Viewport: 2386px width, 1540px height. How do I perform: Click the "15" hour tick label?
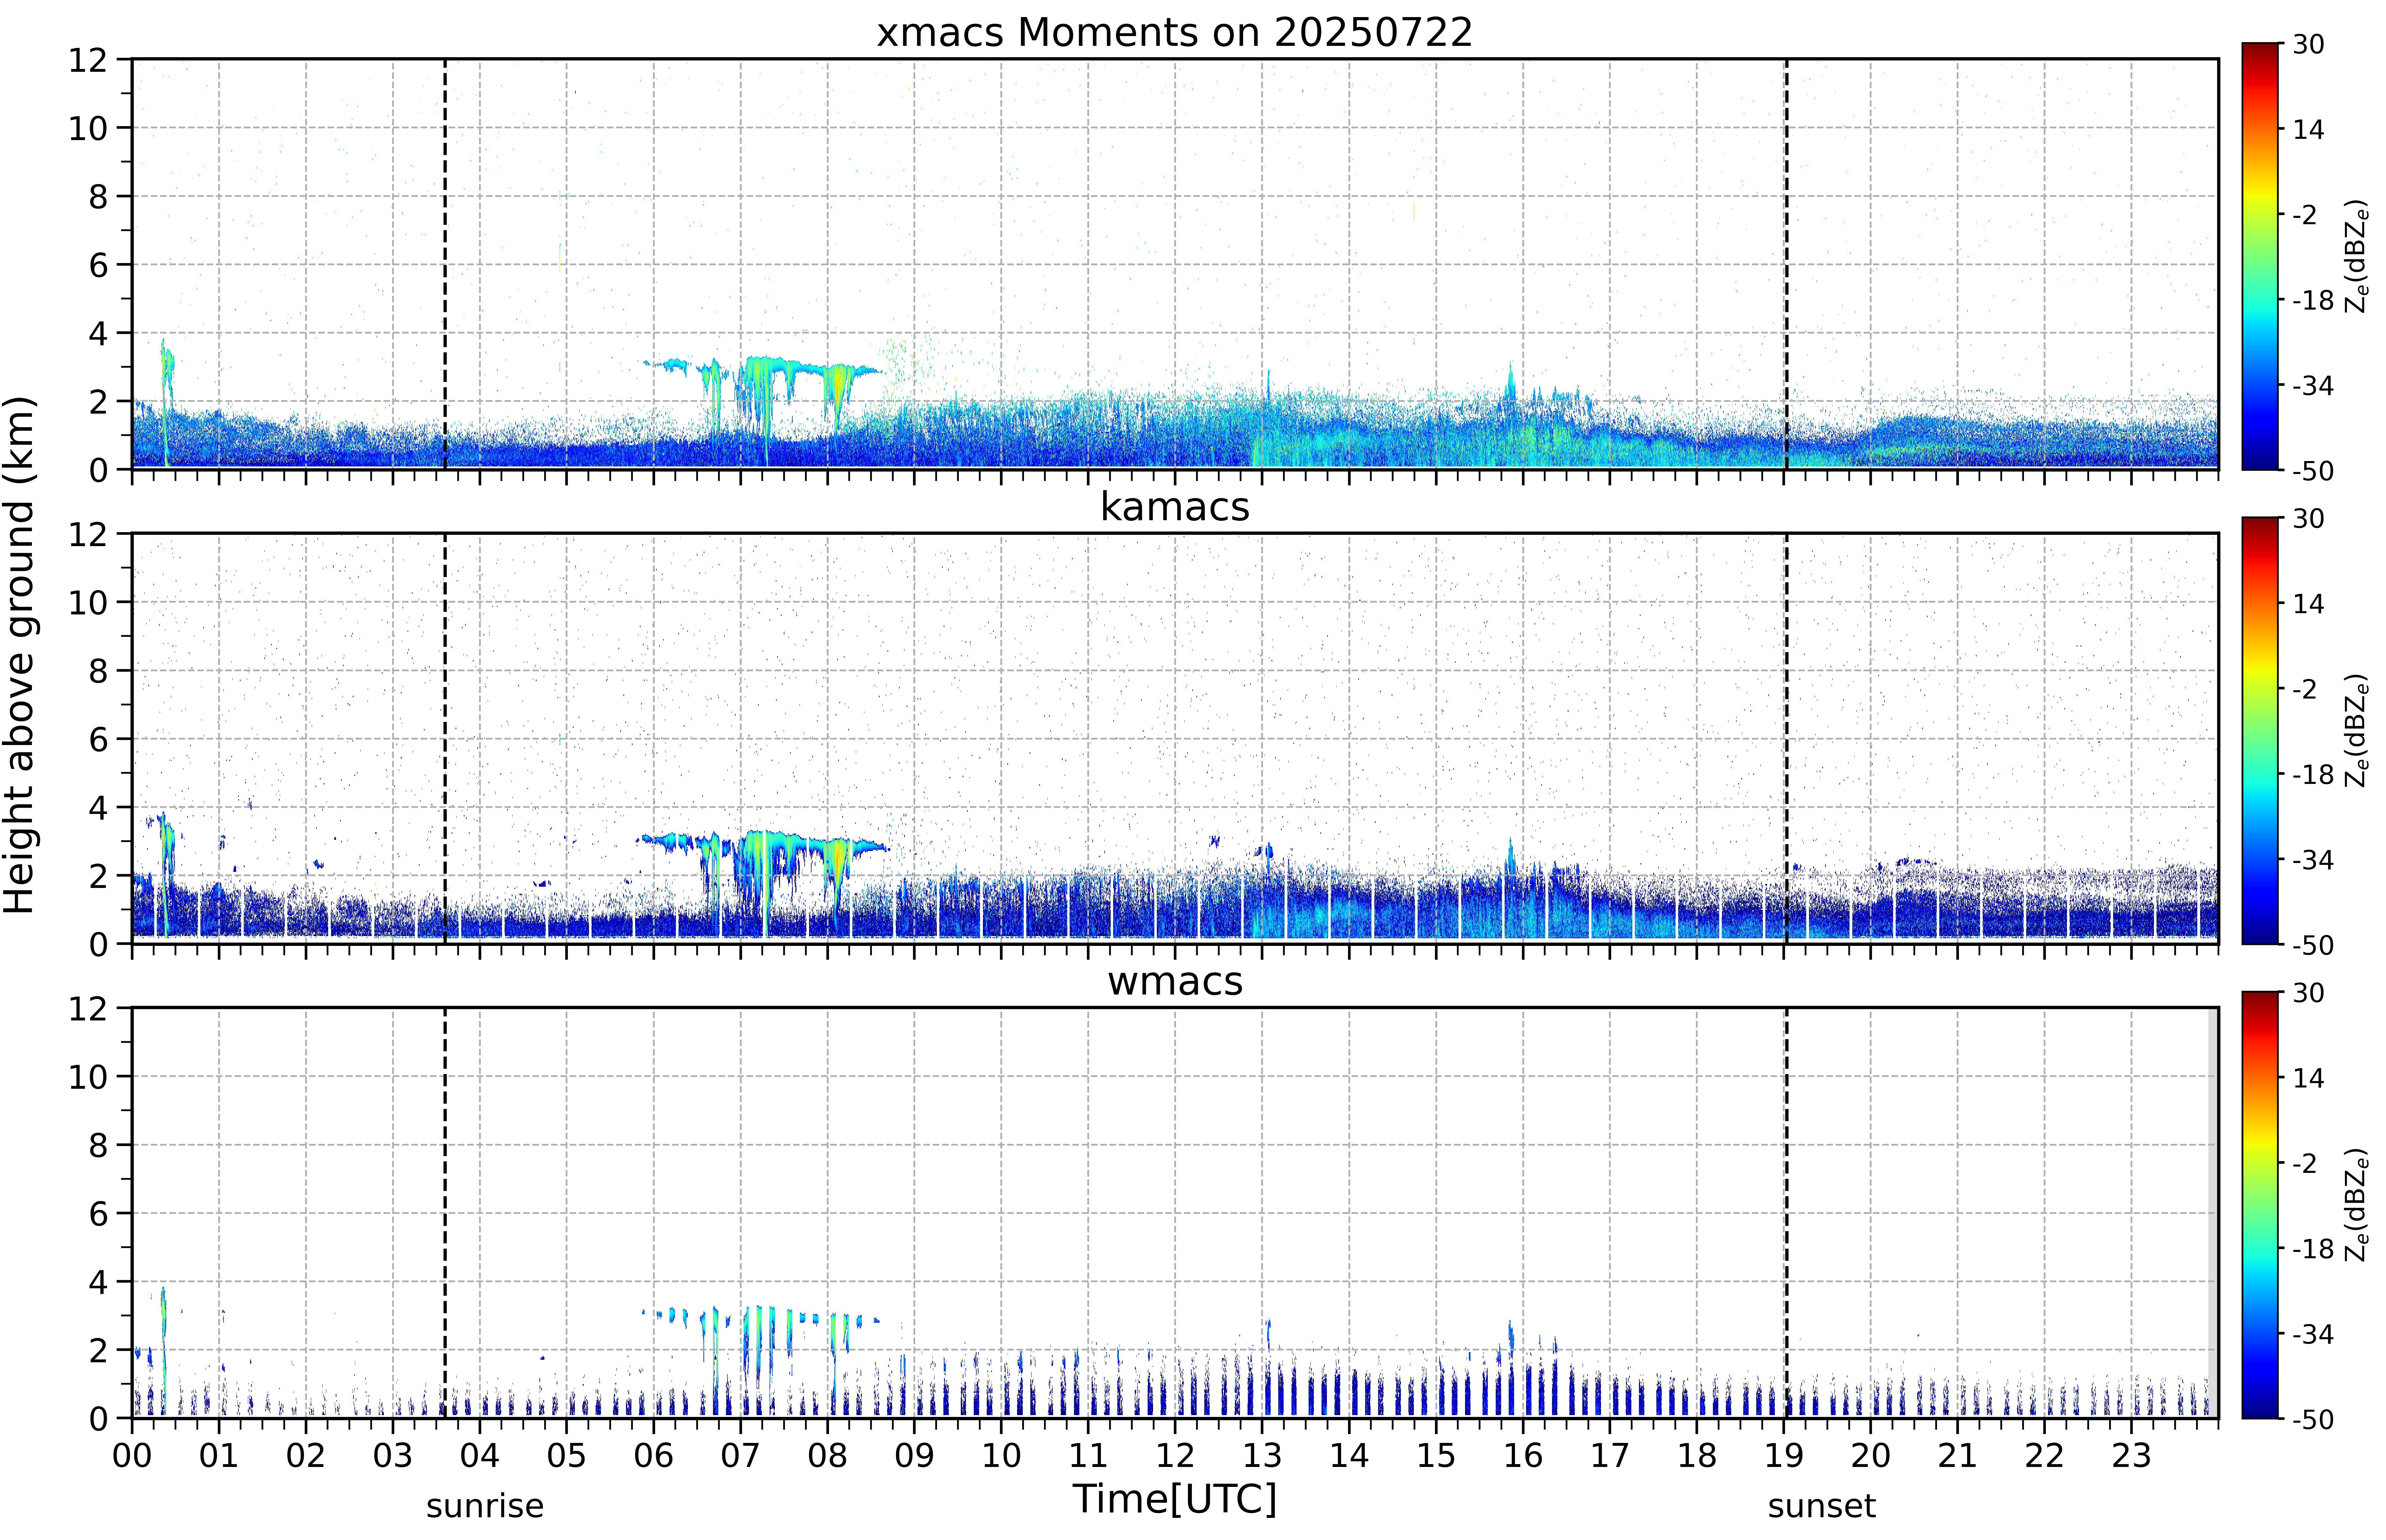click(1436, 1456)
